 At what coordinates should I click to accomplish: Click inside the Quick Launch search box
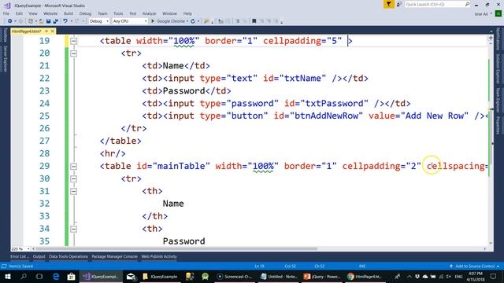coord(435,4)
